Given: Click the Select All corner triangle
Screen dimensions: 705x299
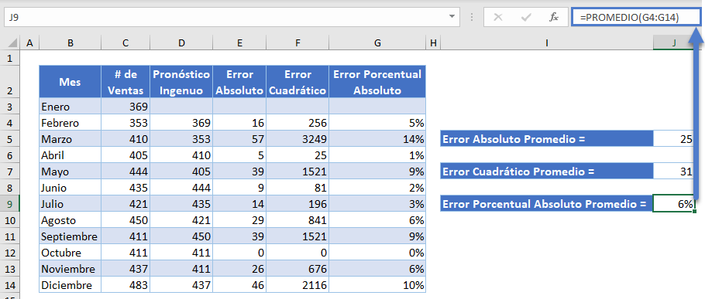Looking at the screenshot, I should 12,43.
